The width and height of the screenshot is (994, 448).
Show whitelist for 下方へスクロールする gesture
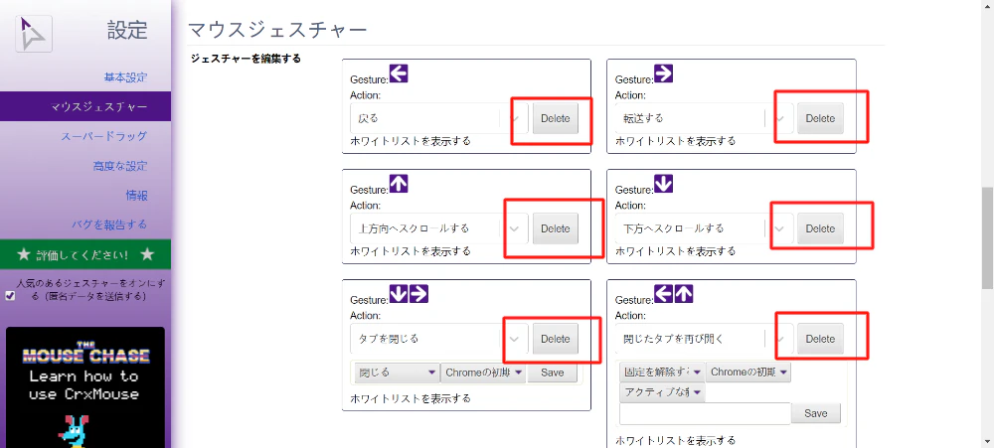[675, 251]
